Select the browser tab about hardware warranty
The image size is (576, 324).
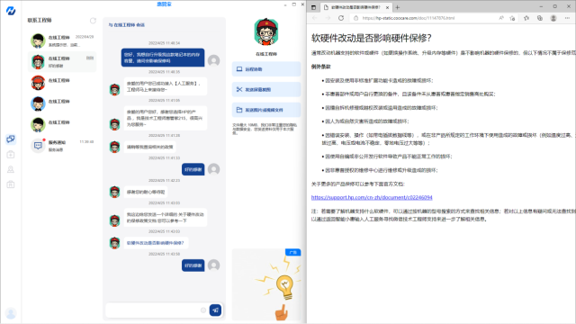(x=355, y=7)
